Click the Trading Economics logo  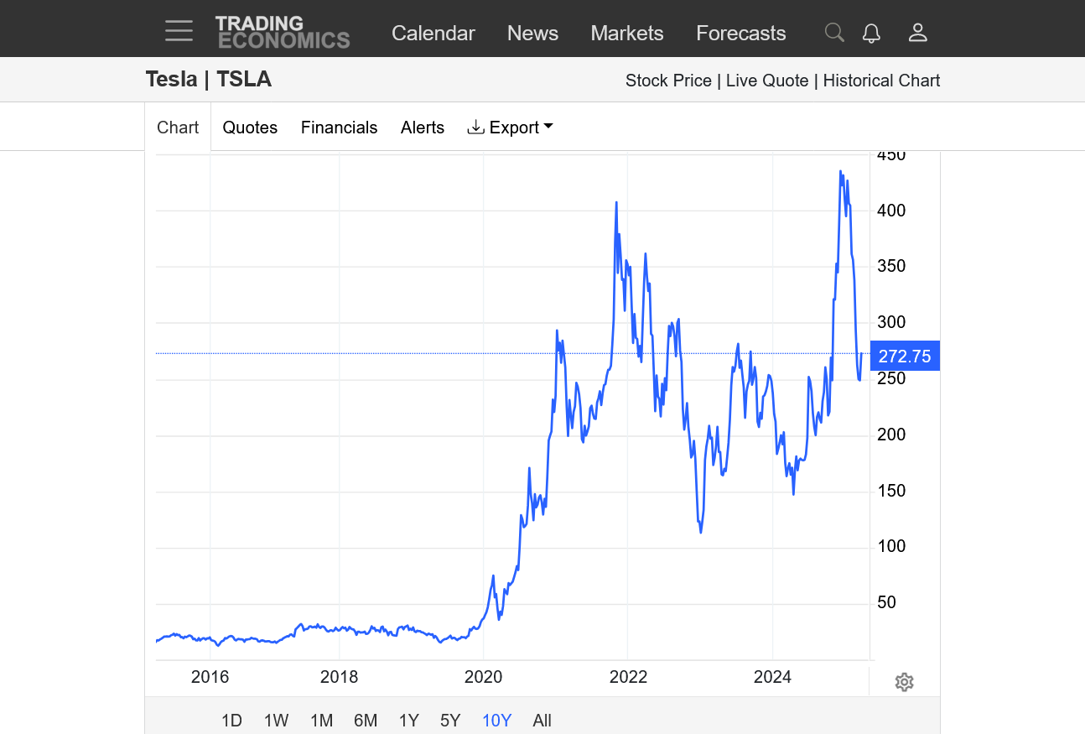pyautogui.click(x=283, y=32)
